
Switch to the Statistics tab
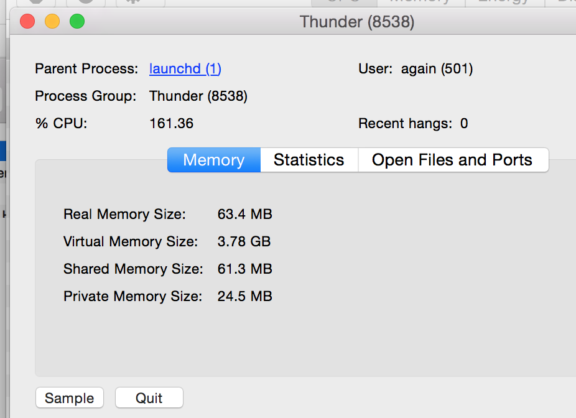pyautogui.click(x=309, y=160)
